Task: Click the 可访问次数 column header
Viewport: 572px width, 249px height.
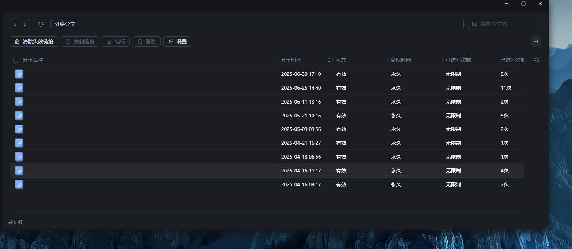Action: [x=458, y=60]
